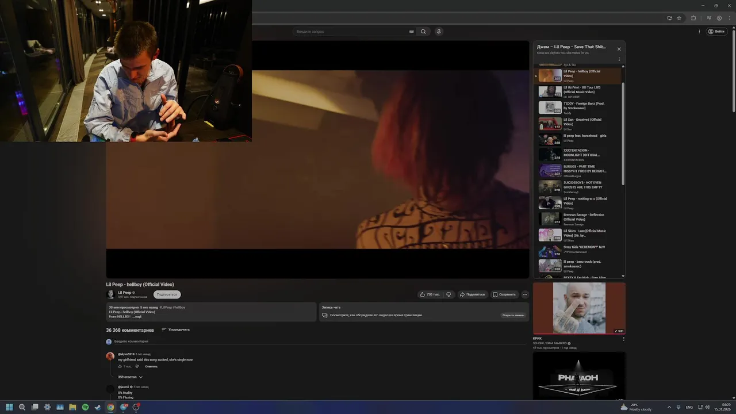Image resolution: width=736 pixels, height=414 pixels.
Task: Open Chrome profile avatar icon
Action: coord(719,18)
